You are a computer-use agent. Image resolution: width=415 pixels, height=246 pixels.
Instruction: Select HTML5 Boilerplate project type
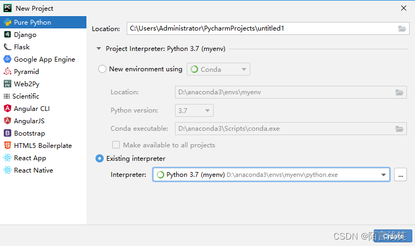tap(43, 146)
